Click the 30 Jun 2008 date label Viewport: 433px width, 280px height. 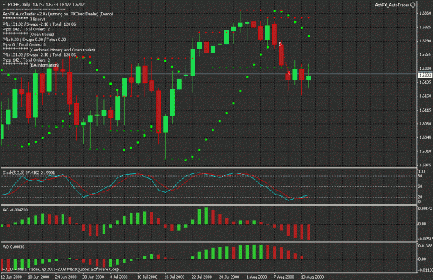point(93,277)
